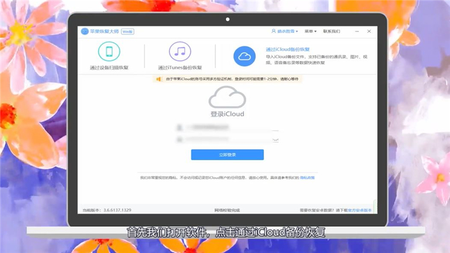The width and height of the screenshot is (450, 253).
Task: Click the version number 3.6.6137.1329
Action: [x=117, y=210]
